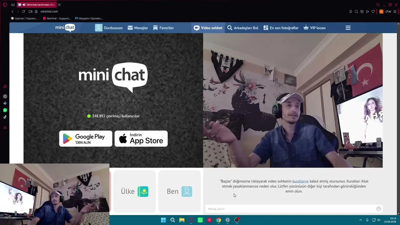Open the Ben gender selector

[179, 191]
